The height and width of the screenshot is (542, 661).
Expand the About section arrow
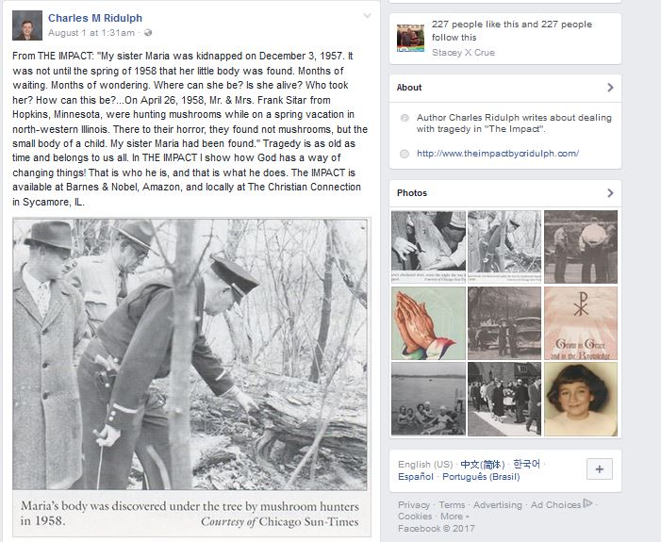tap(610, 88)
